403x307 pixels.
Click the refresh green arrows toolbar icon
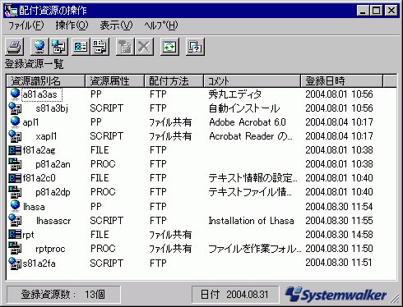169,47
